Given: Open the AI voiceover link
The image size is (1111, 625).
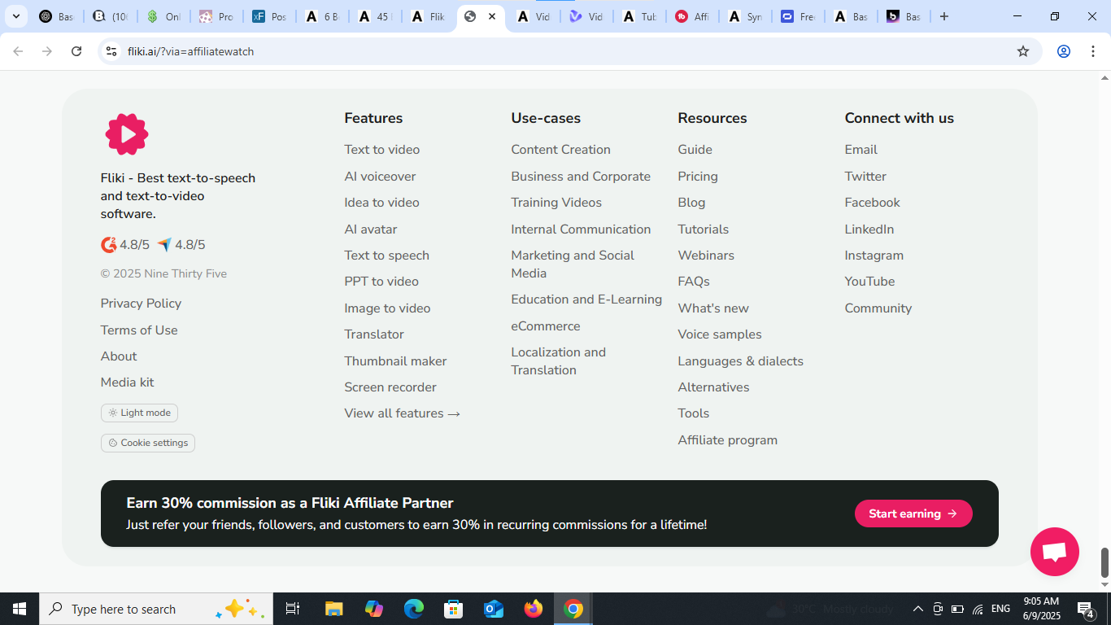Looking at the screenshot, I should tap(380, 177).
